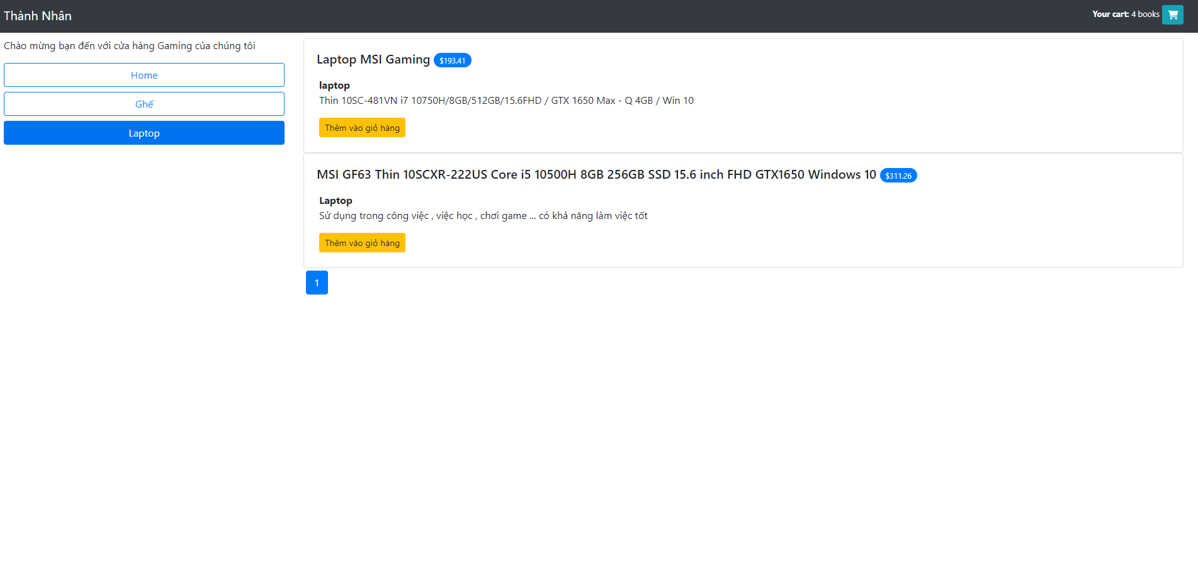Navigate to Home category
Image resolution: width=1198 pixels, height=567 pixels.
click(144, 74)
